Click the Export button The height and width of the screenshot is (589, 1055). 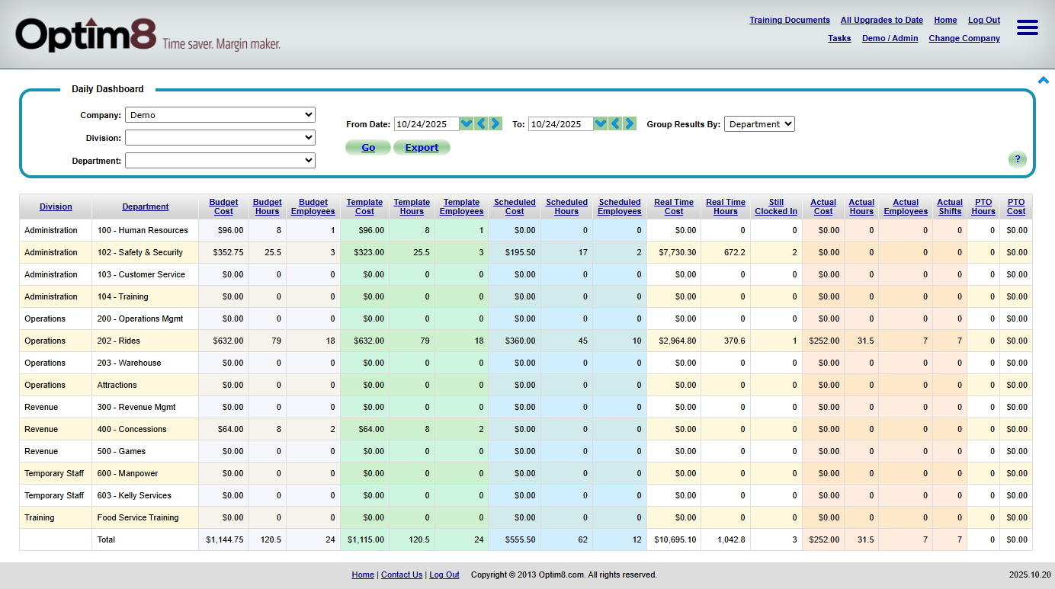click(422, 146)
